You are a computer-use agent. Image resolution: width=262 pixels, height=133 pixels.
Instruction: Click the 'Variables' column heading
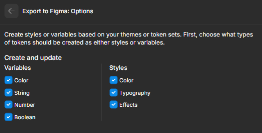(x=18, y=68)
